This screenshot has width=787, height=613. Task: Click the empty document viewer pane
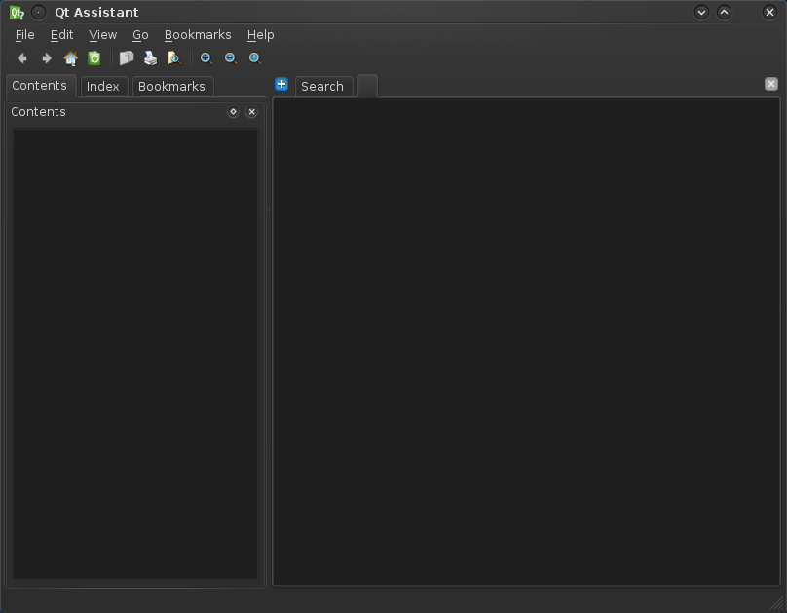(x=526, y=341)
